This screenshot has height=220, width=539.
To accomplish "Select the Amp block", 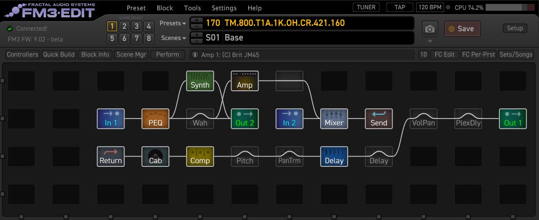I will tap(245, 81).
